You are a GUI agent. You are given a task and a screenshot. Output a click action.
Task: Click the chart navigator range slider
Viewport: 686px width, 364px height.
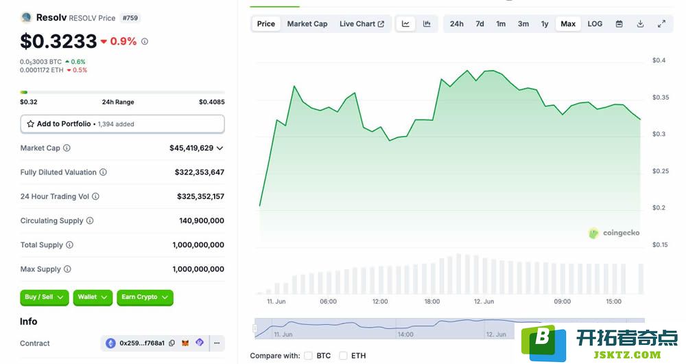point(449,328)
